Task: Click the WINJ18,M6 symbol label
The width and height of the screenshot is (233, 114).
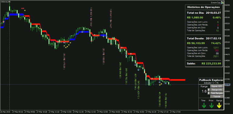Action: (6, 2)
